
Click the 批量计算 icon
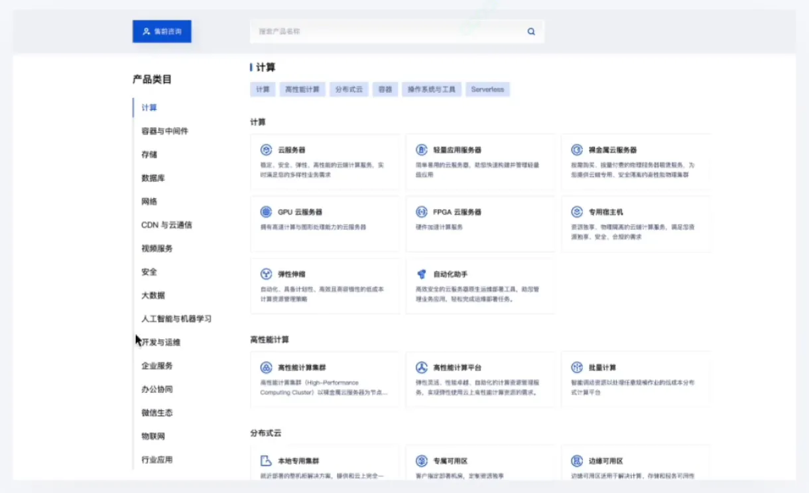577,367
